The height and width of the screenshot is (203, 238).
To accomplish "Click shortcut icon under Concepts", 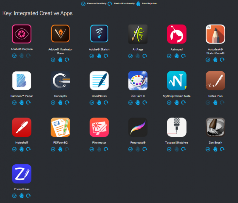I will point(67,102).
